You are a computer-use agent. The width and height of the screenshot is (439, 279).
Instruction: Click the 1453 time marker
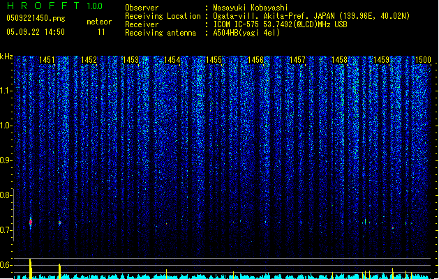tap(131, 60)
